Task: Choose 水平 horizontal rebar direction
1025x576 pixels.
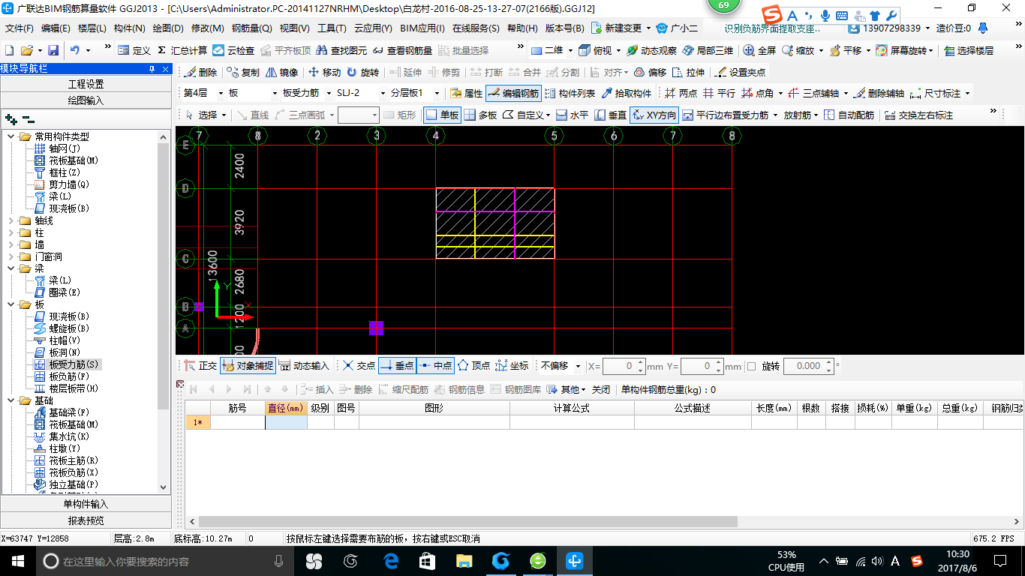Action: 572,115
